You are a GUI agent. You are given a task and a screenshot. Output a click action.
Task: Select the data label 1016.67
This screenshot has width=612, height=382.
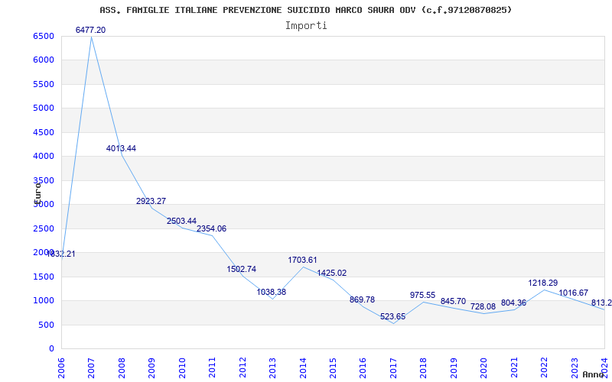coord(573,293)
